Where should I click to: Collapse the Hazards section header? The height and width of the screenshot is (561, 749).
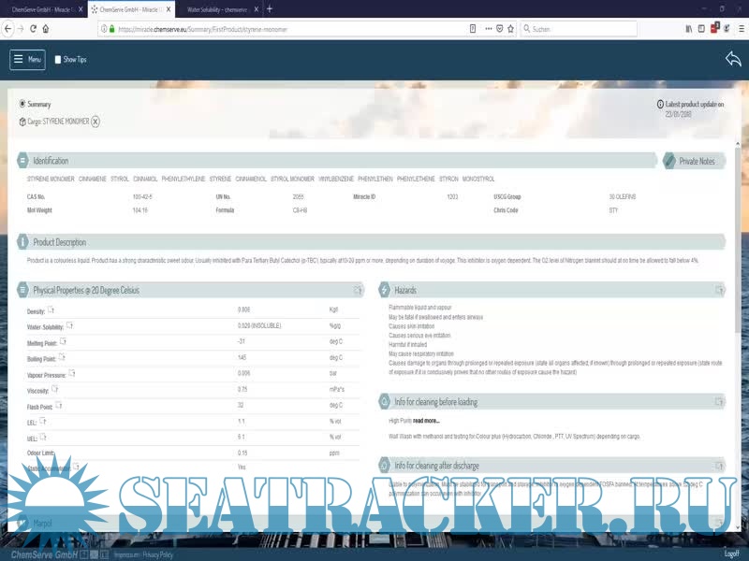click(x=405, y=291)
